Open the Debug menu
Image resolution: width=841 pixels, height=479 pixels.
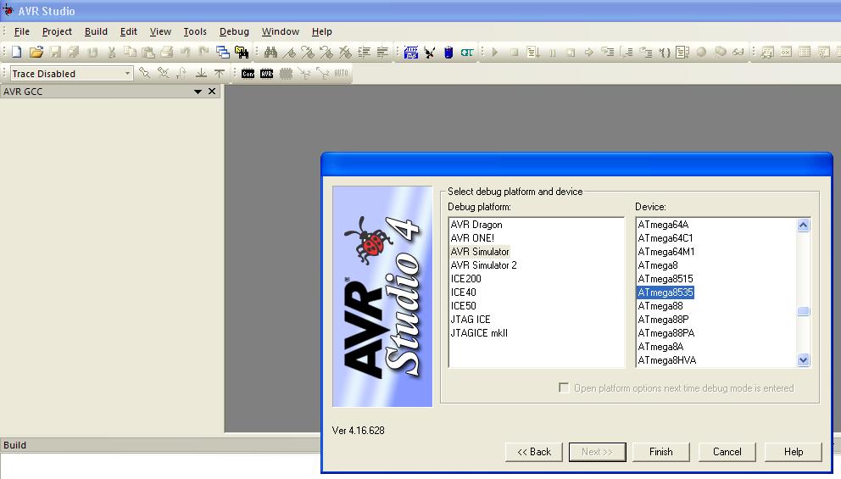[x=234, y=31]
